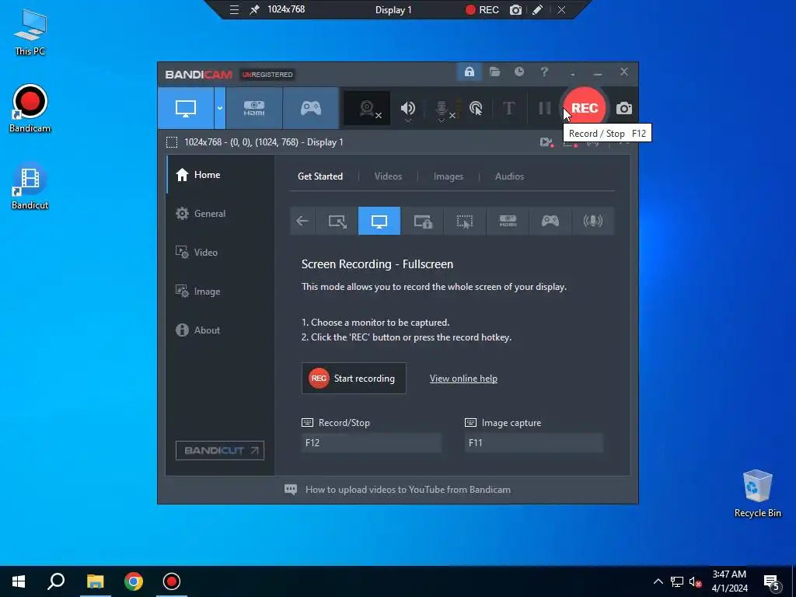
Task: Click REC on the floating top bar
Action: (482, 9)
